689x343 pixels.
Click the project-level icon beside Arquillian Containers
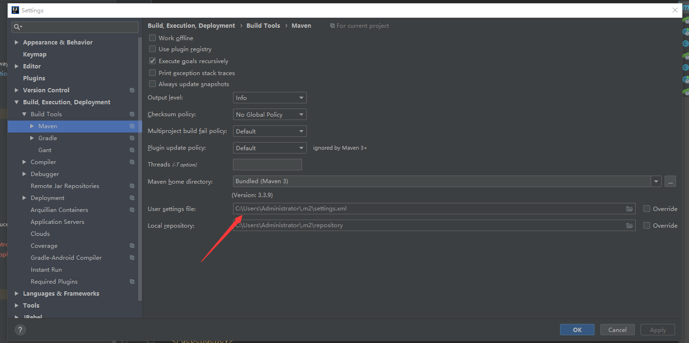click(x=132, y=210)
